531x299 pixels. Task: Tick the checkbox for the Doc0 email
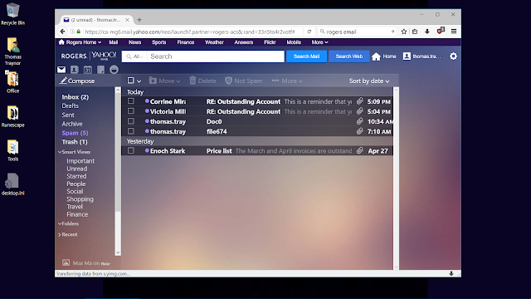(x=131, y=121)
